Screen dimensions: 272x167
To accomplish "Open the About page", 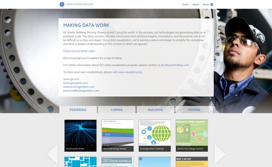I will [196, 4].
